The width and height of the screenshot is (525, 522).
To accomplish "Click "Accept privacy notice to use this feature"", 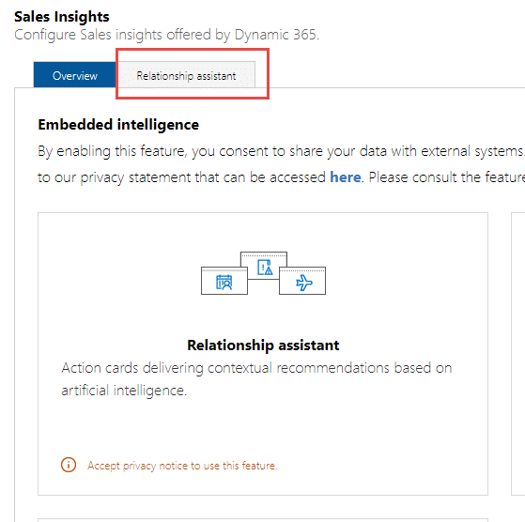I will click(182, 466).
